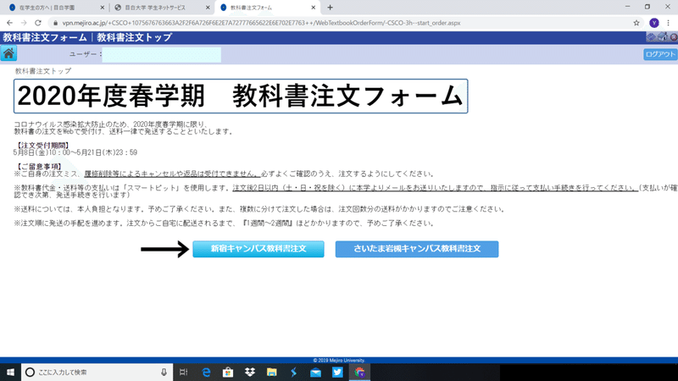This screenshot has height=381, width=678.
Task: Open Task View in the taskbar
Action: tap(183, 372)
